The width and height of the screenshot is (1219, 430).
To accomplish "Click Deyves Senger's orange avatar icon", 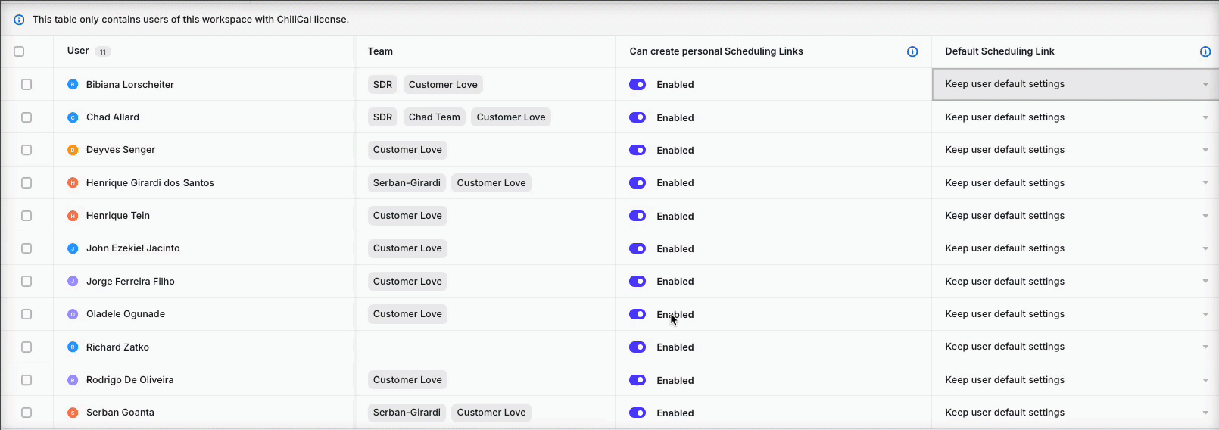I will coord(73,150).
